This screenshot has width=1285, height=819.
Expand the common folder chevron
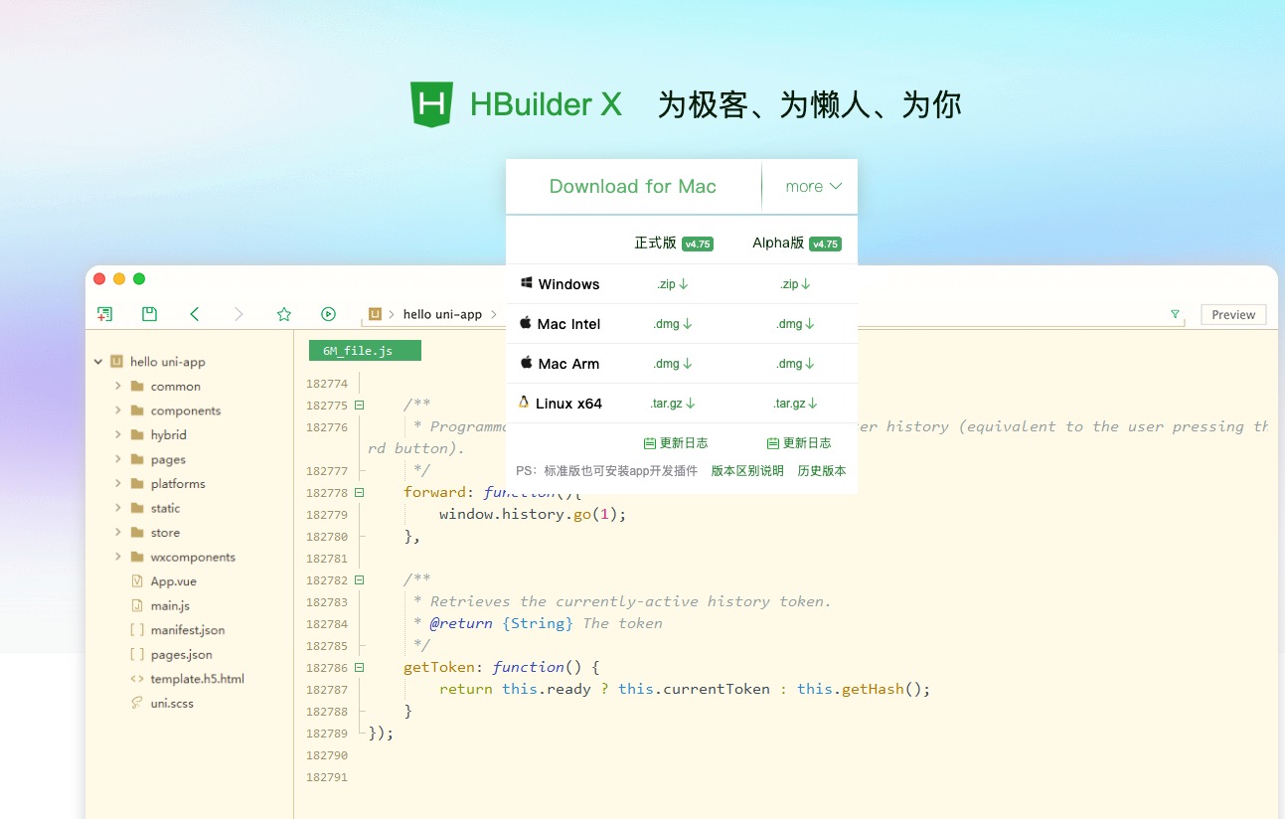pos(117,386)
